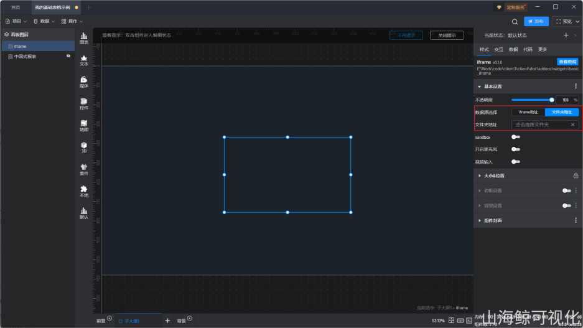Collapse the 基本设置 basic settings section

tap(493, 87)
